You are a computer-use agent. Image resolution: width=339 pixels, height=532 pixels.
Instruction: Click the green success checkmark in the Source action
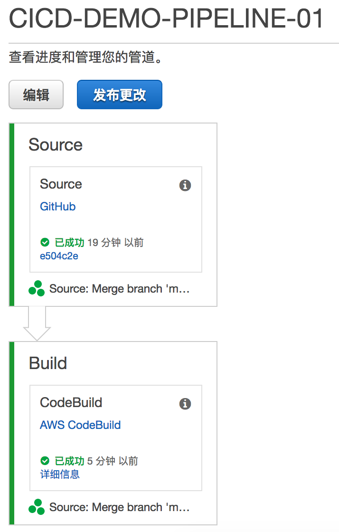tap(45, 243)
